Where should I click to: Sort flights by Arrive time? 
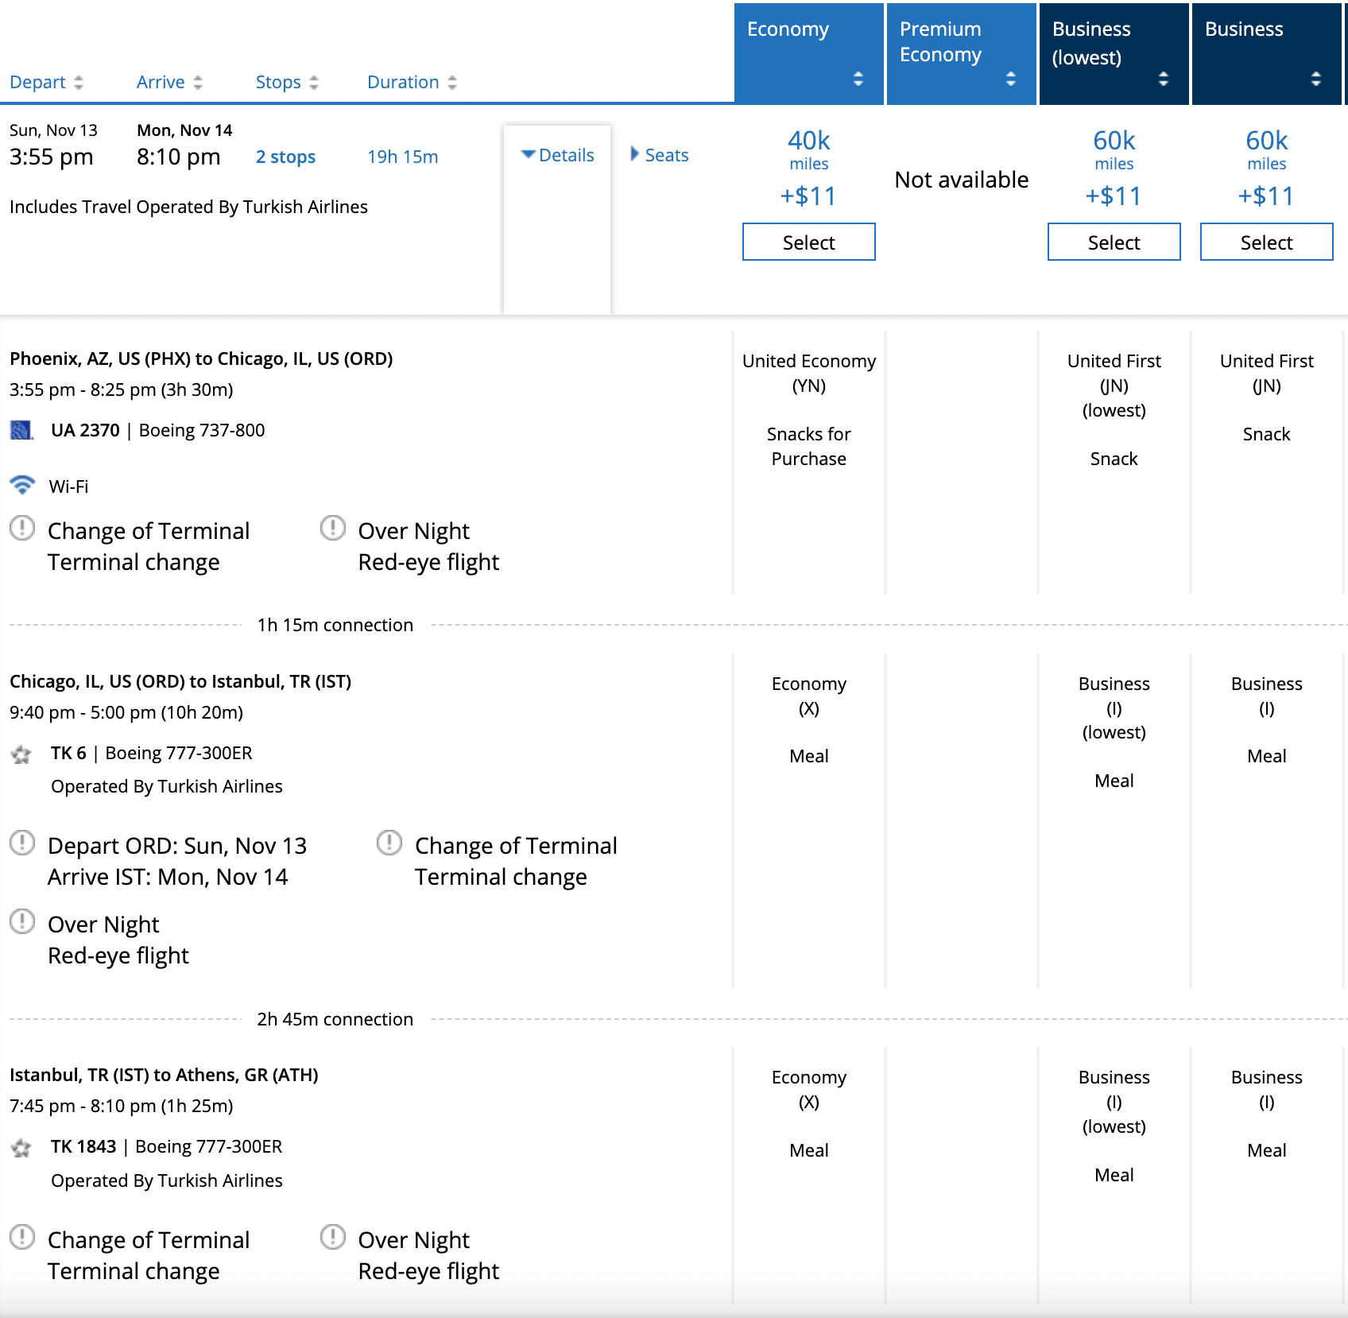pos(169,82)
